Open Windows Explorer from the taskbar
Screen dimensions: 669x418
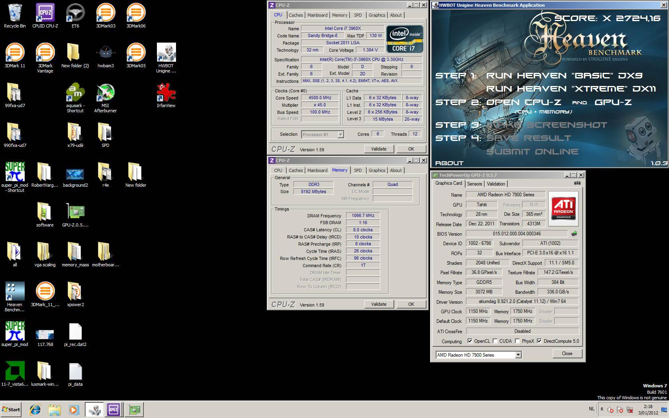coord(55,409)
